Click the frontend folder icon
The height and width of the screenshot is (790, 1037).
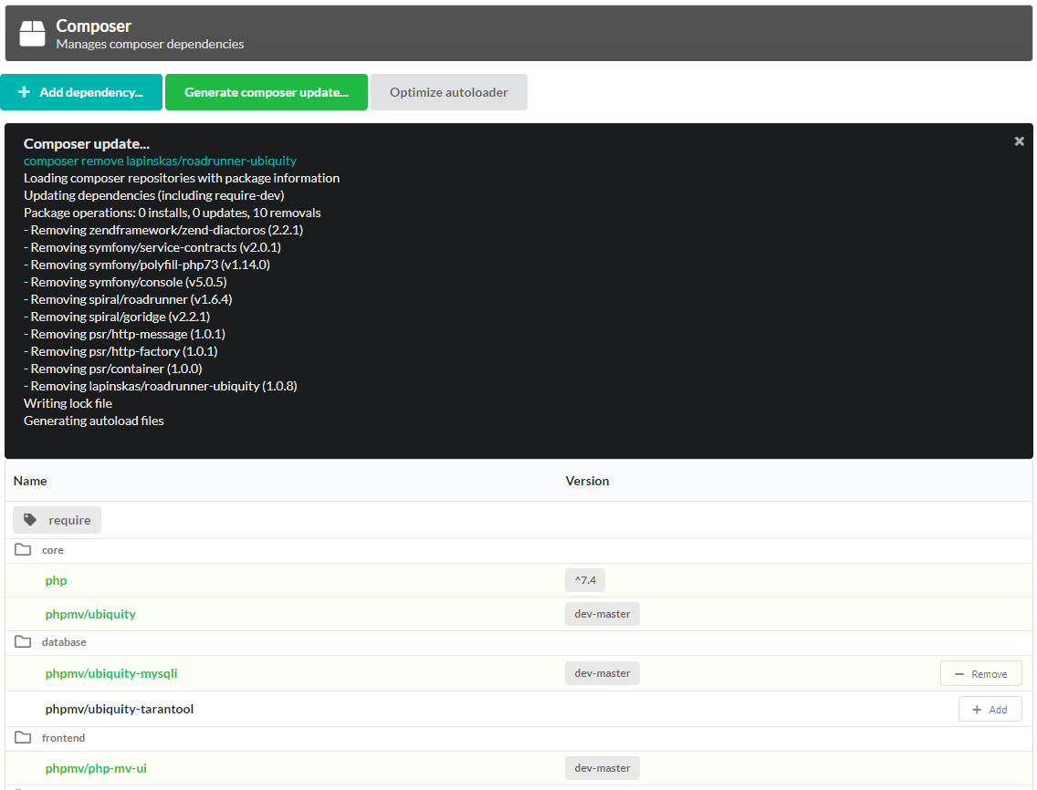point(23,737)
